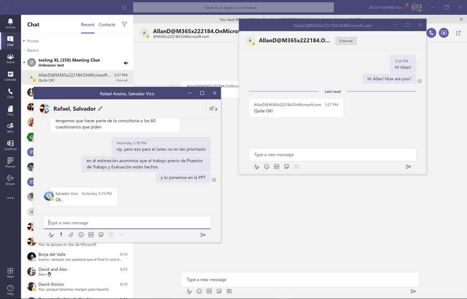Open Help in sidebar
Viewport: 467px width, 299px height.
[x=10, y=290]
